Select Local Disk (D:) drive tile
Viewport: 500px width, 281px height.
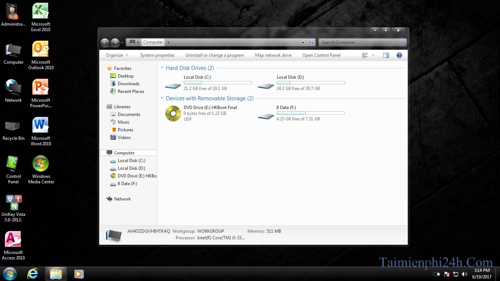coord(301,83)
